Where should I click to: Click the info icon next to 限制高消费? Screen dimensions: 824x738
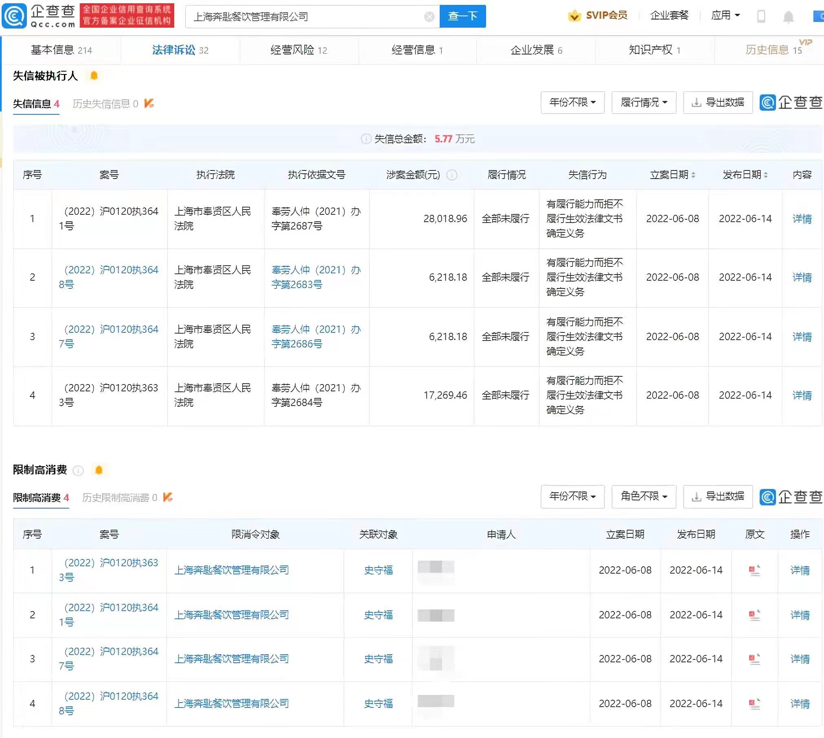78,471
